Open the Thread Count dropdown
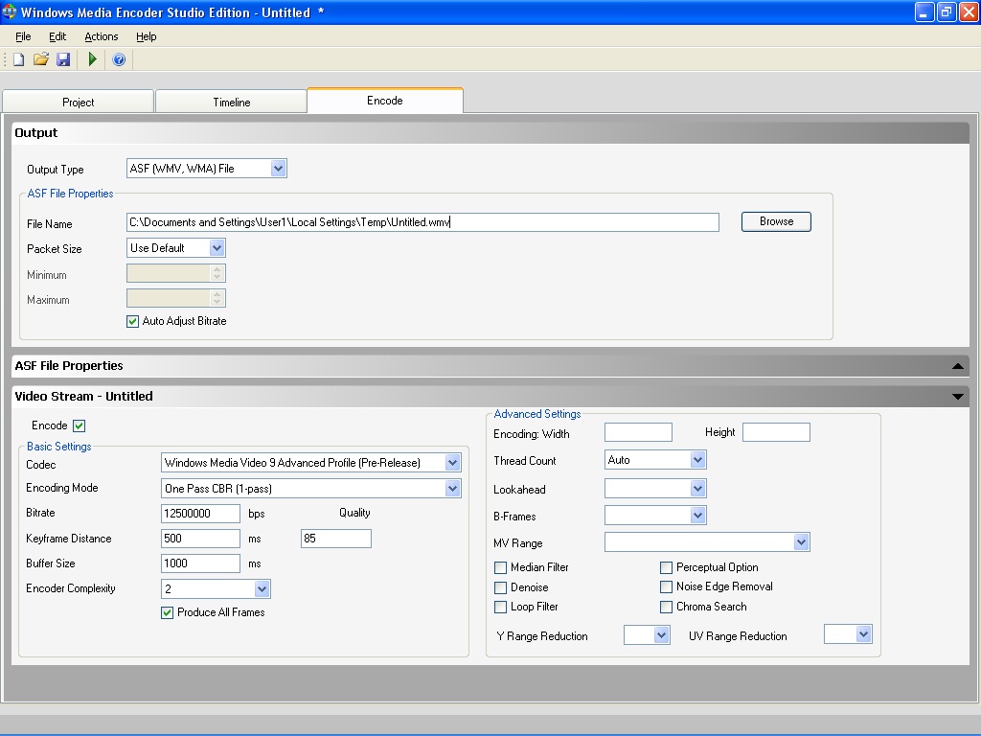981x736 pixels. [x=698, y=460]
